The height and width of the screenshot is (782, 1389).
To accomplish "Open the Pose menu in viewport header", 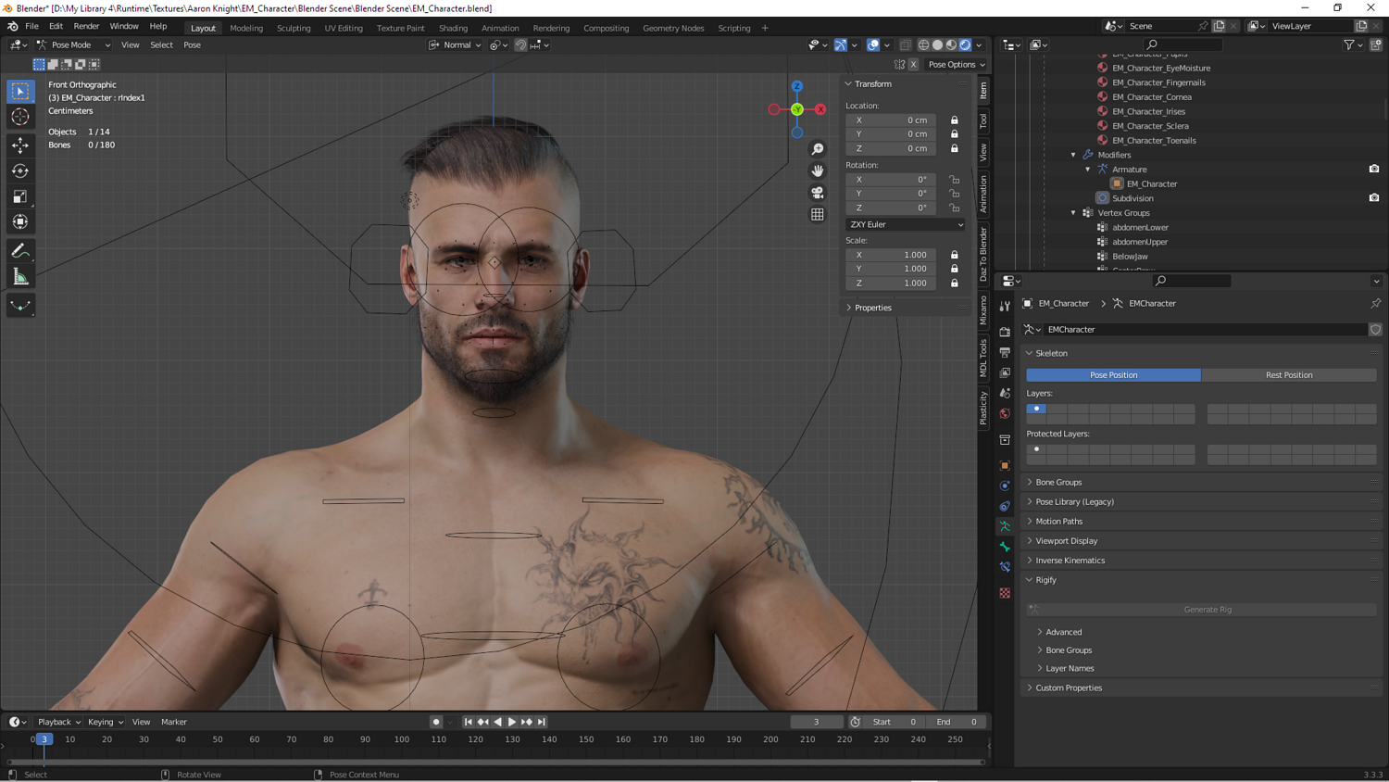I will pos(192,44).
